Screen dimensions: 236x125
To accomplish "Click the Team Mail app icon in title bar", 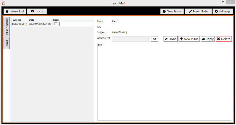I will [4, 3].
